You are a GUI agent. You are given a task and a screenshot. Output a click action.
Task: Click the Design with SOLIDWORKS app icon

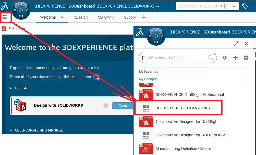(x=20, y=106)
